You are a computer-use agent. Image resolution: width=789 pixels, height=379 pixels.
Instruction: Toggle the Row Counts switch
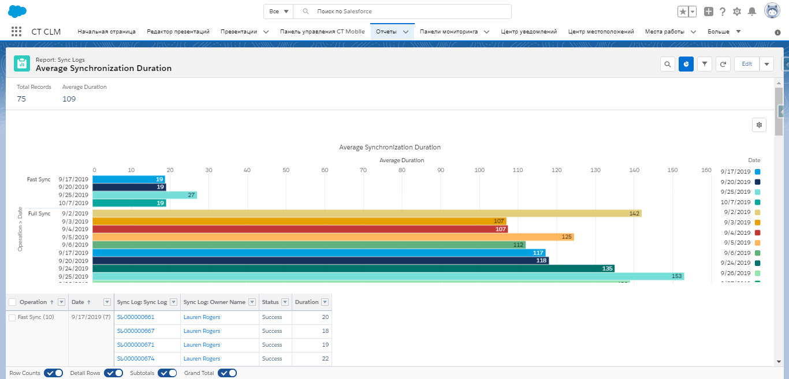click(53, 373)
